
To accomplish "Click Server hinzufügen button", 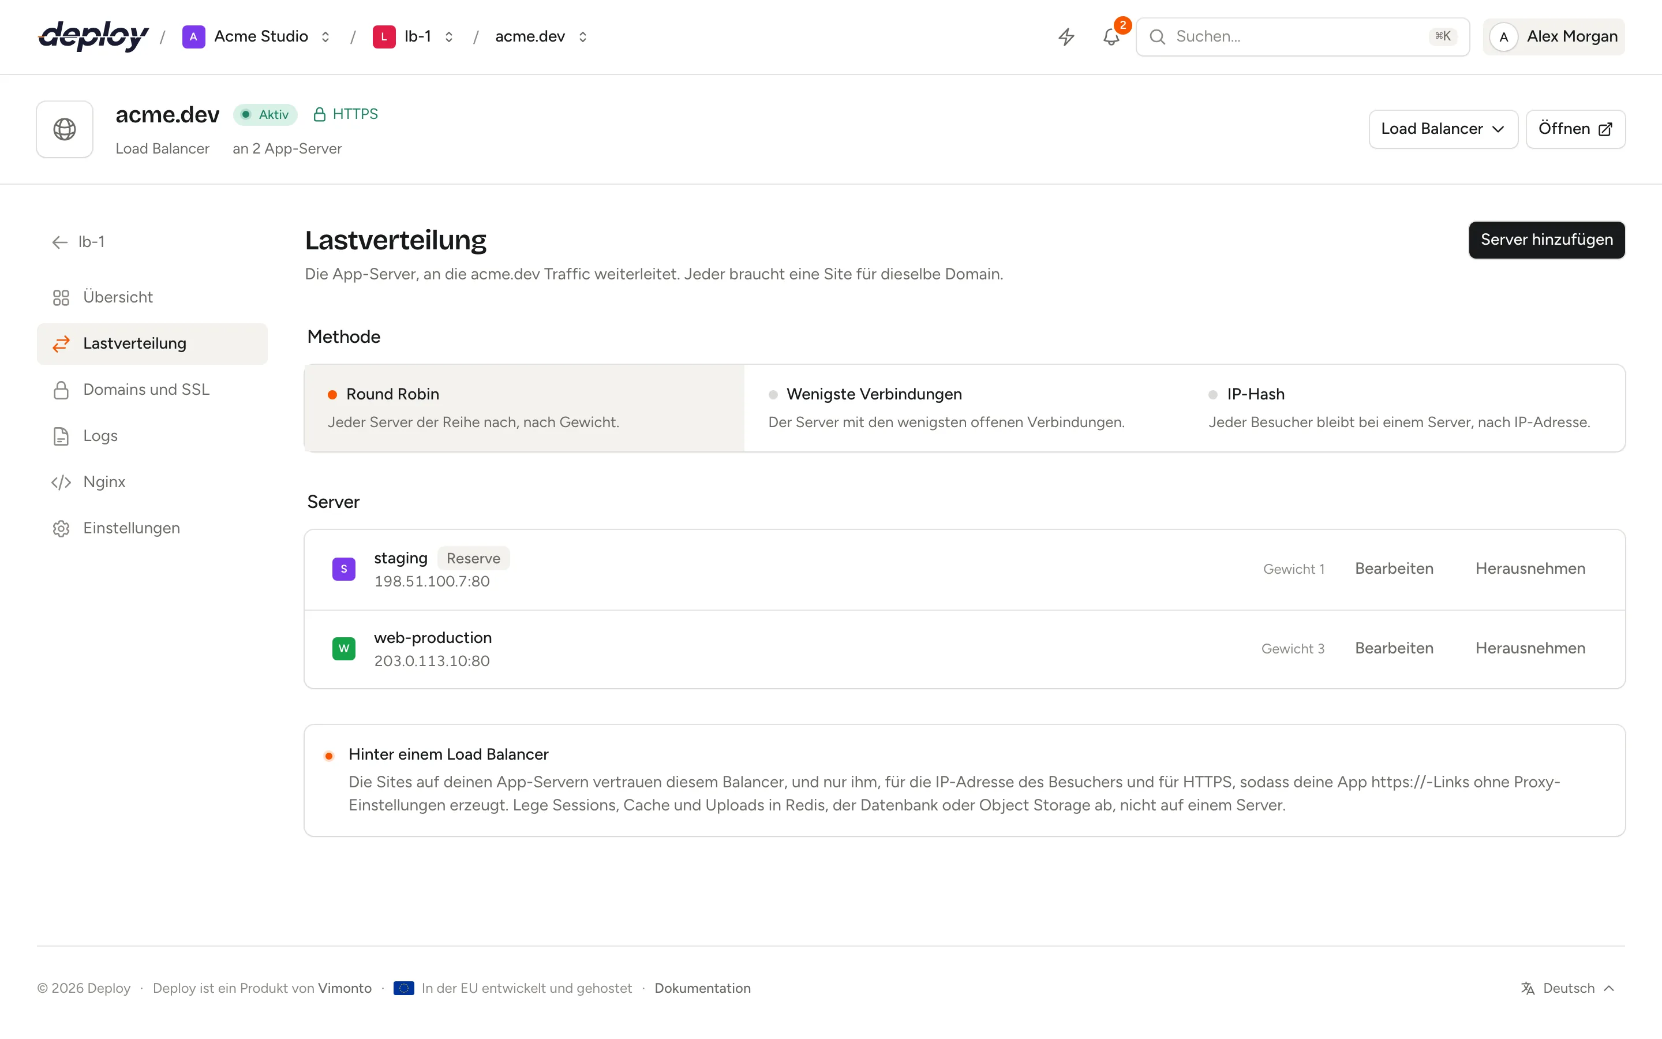I will coord(1547,240).
